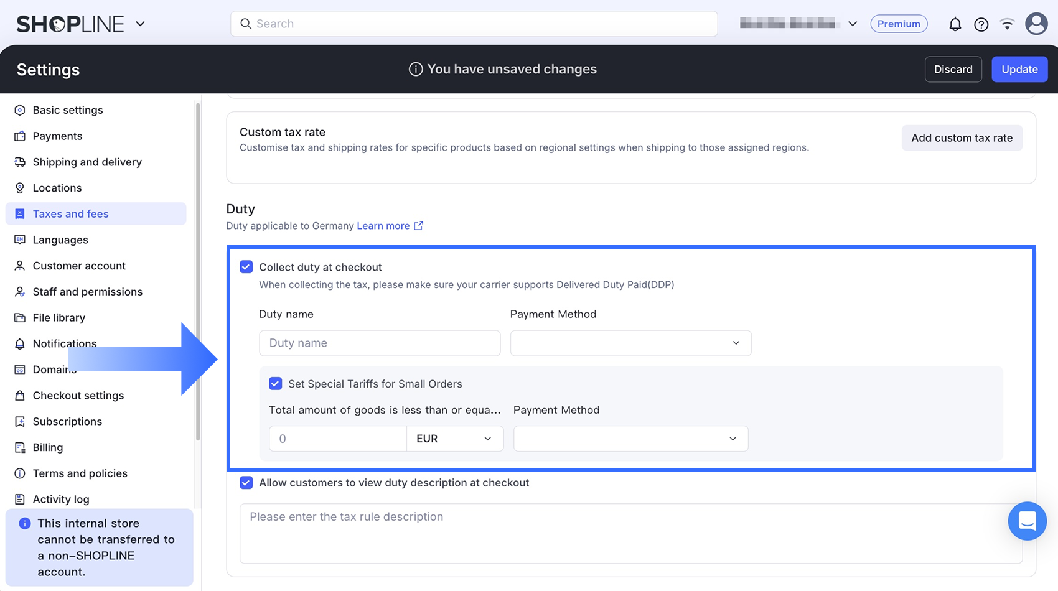The image size is (1058, 591).
Task: Expand the store name dropdown chevron
Action: coord(853,24)
